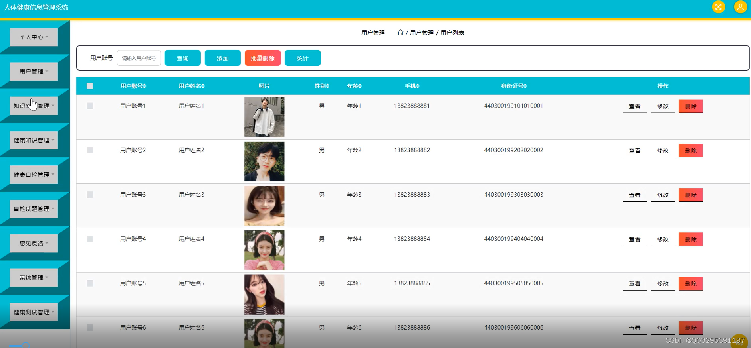751x348 pixels.
Task: Sort by 年龄 column arrows
Action: point(360,86)
